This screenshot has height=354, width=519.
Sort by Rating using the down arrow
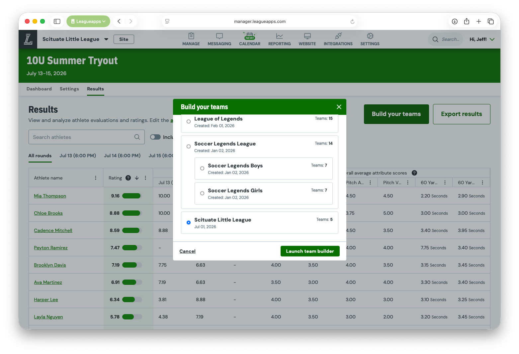coord(137,178)
